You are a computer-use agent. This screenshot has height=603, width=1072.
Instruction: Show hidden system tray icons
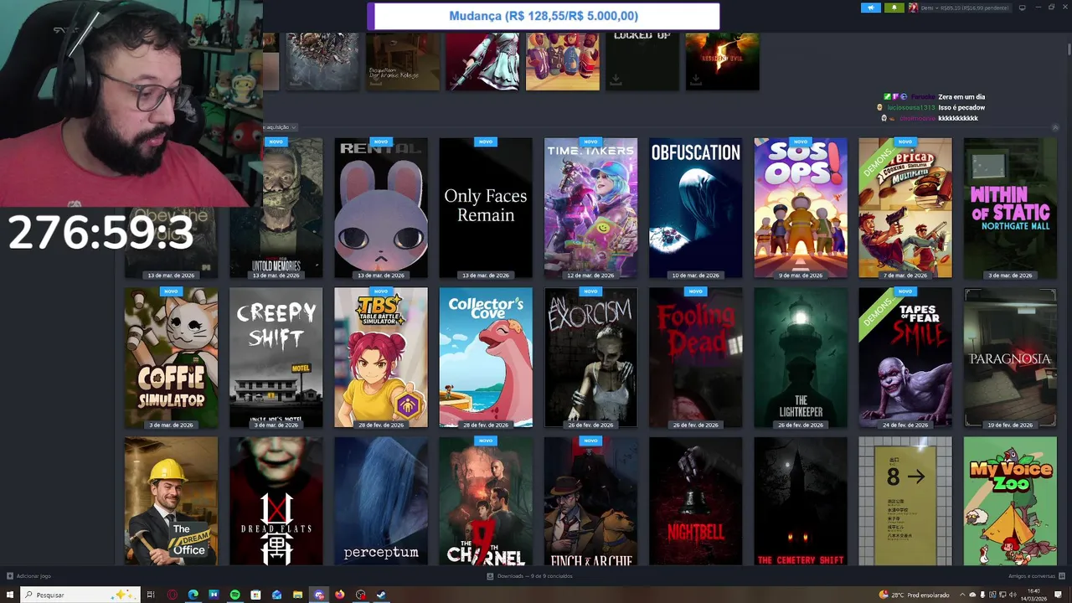coord(961,595)
